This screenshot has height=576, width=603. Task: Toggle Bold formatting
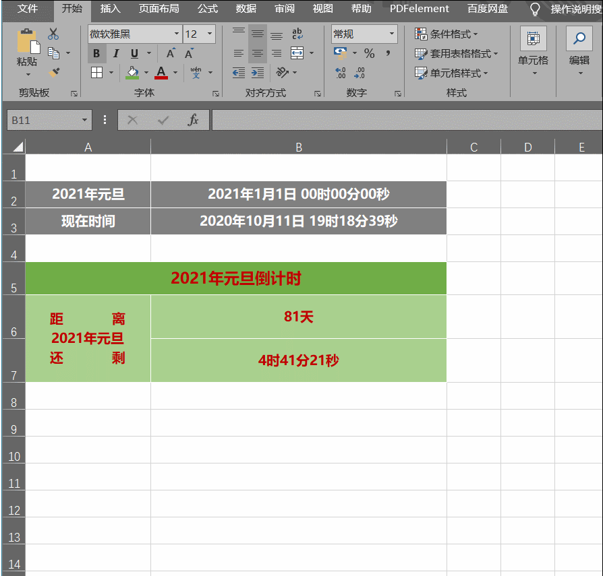click(96, 53)
